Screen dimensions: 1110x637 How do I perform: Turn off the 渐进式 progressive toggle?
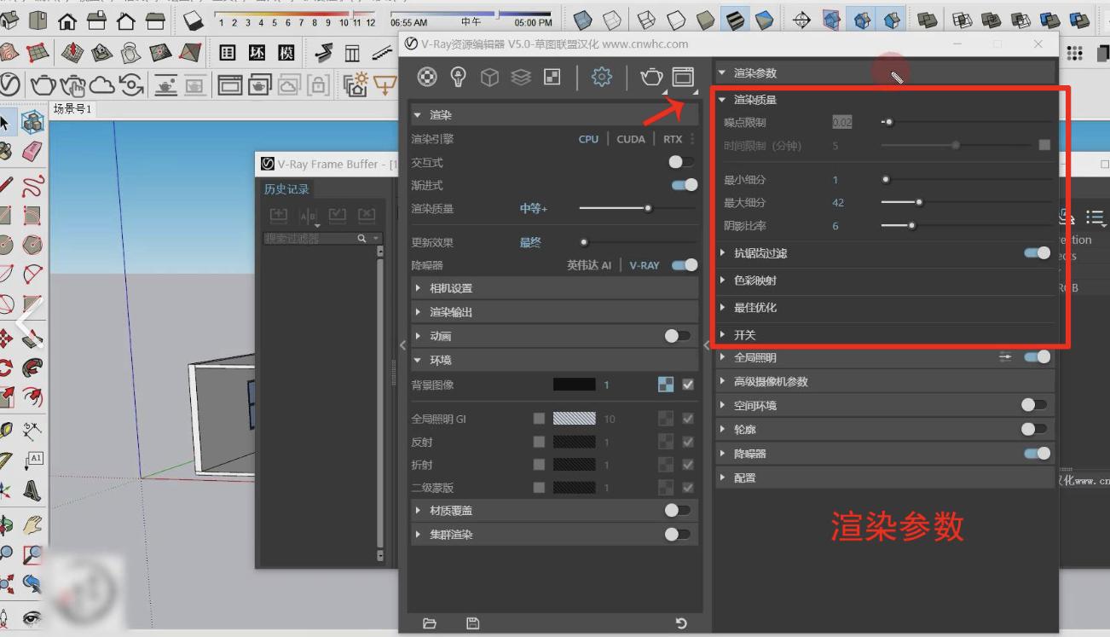coord(684,185)
